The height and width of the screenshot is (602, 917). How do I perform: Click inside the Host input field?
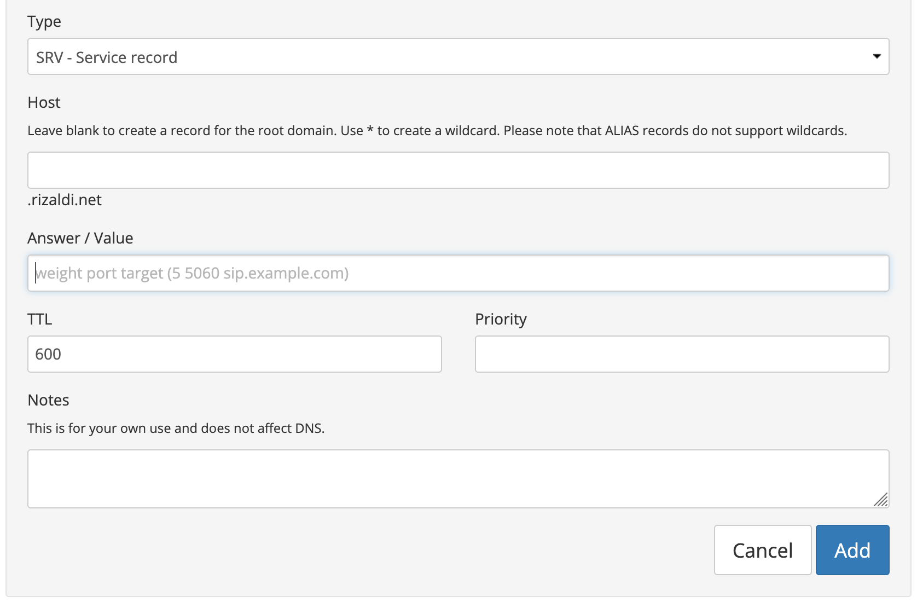coord(458,170)
